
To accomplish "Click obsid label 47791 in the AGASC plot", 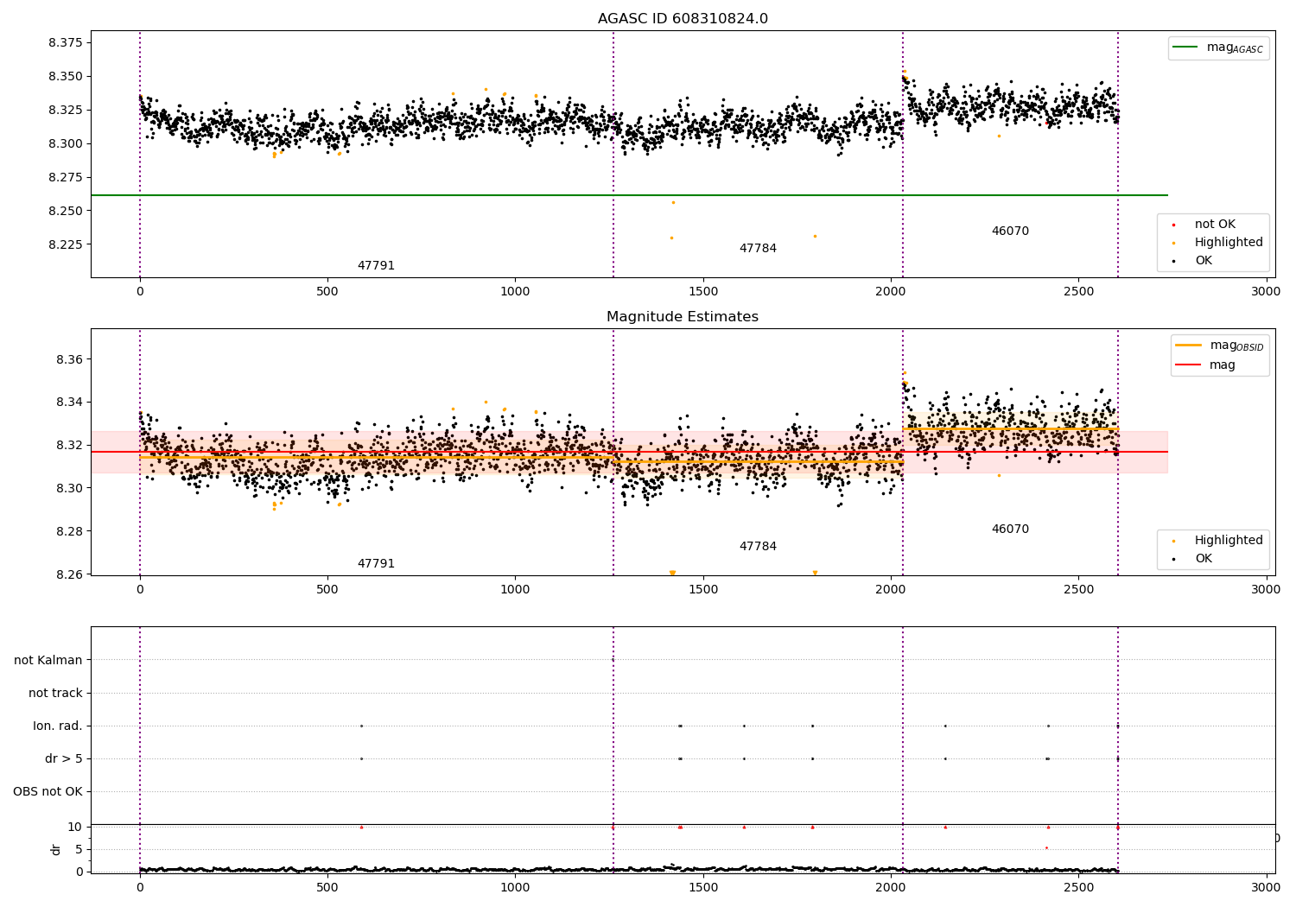I will point(376,266).
